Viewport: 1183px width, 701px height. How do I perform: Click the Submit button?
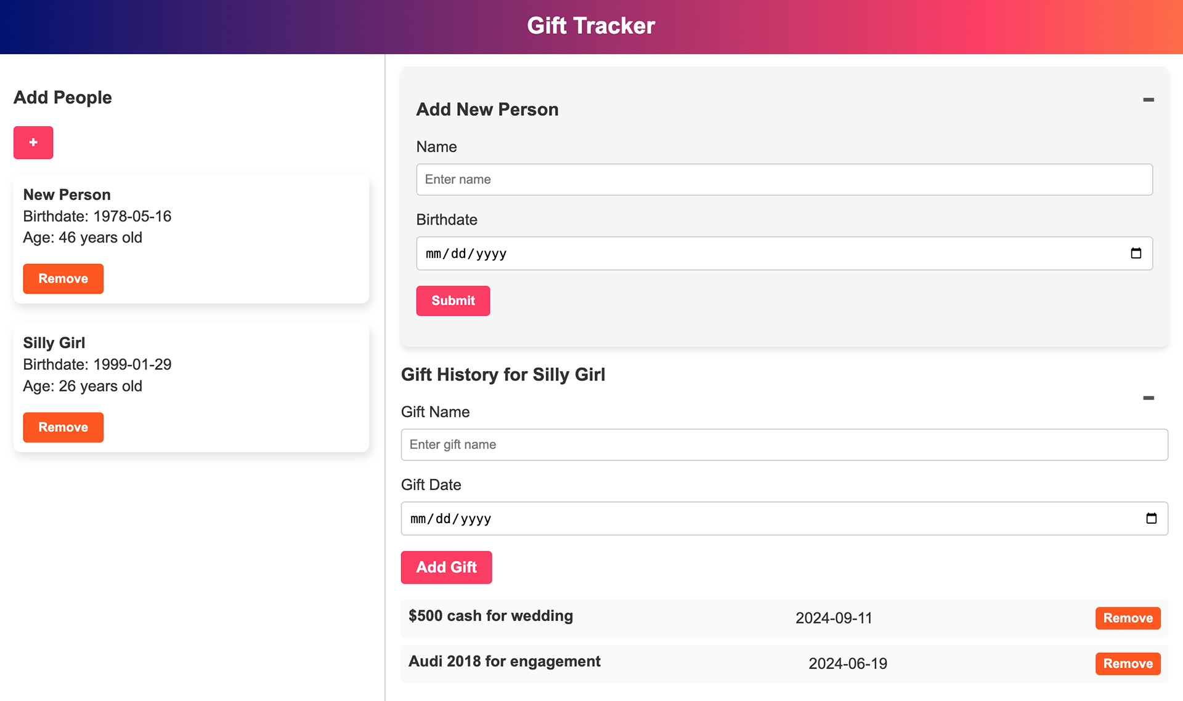pyautogui.click(x=453, y=301)
